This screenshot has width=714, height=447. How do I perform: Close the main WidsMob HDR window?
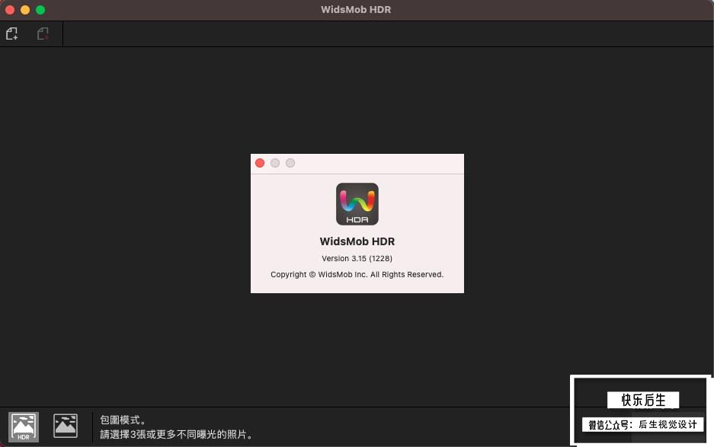point(10,10)
